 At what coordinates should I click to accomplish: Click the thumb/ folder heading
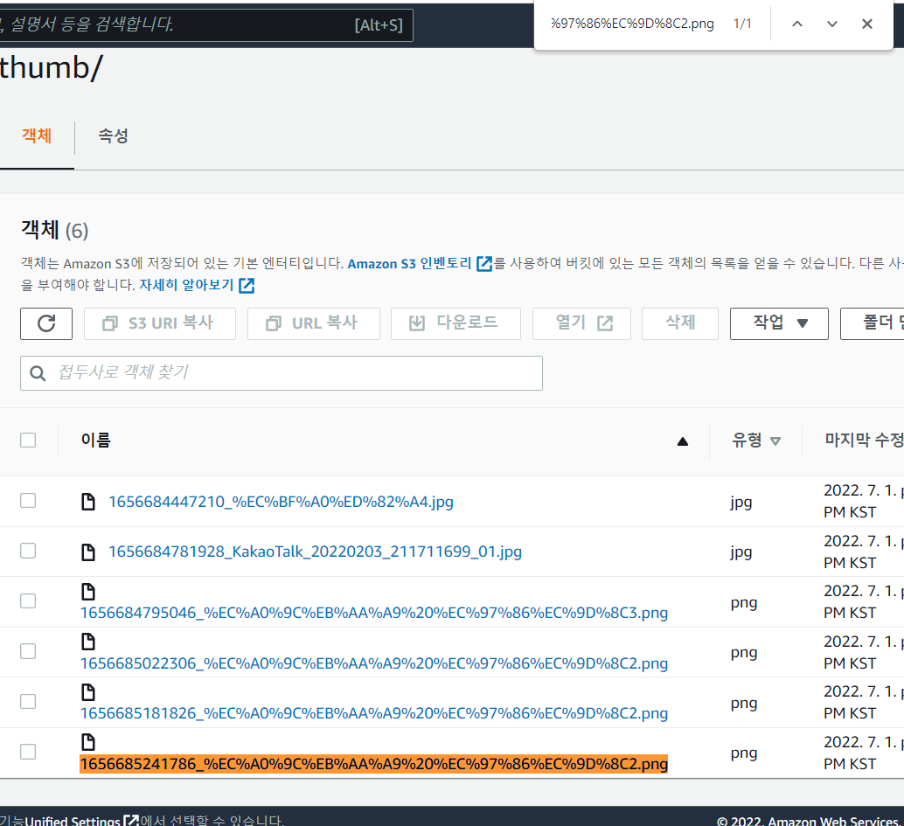point(51,68)
